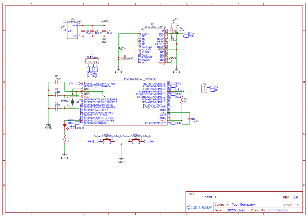The height and width of the screenshot is (218, 308).
Task: Select the H2 two-pin header
Action: click(204, 89)
